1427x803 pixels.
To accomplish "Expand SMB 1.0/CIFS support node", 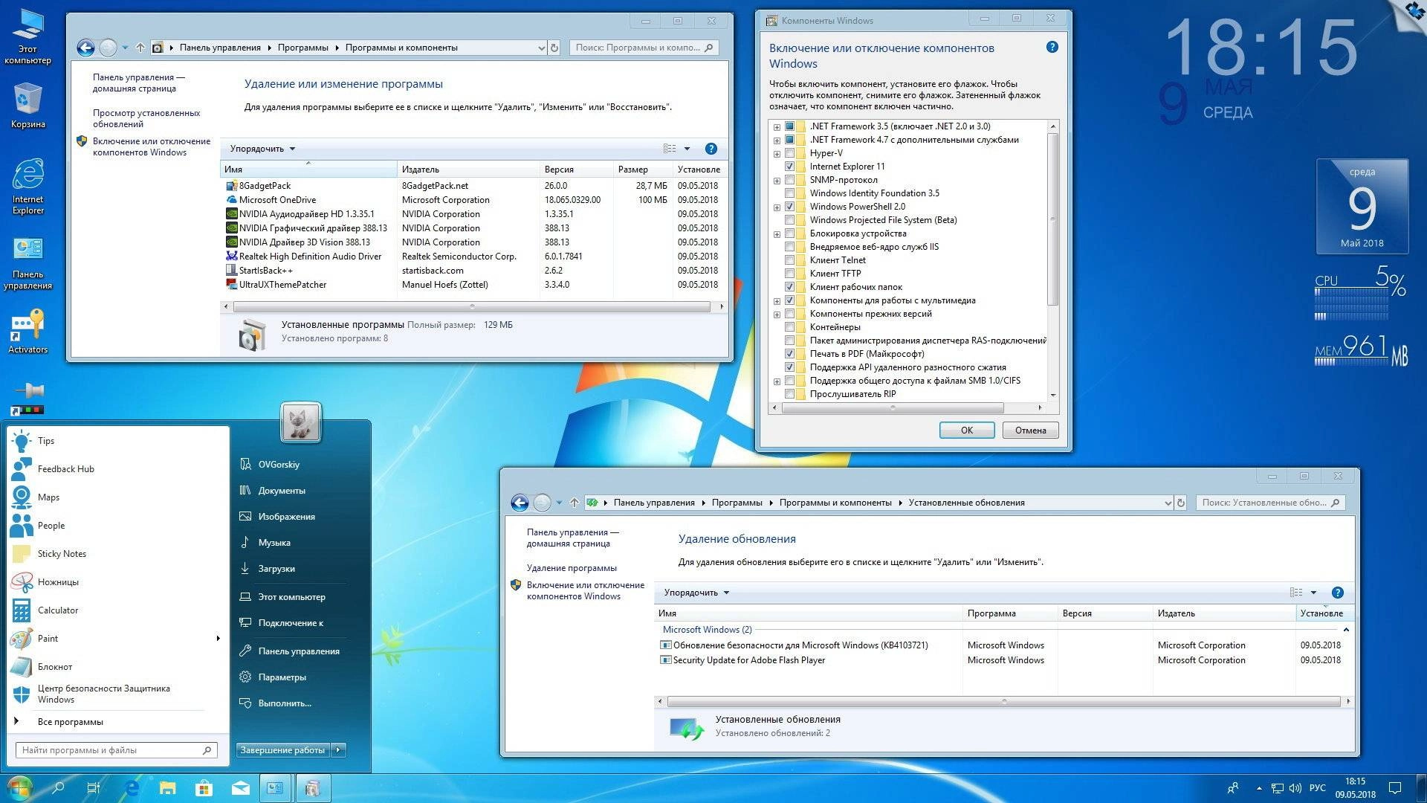I will tap(777, 381).
